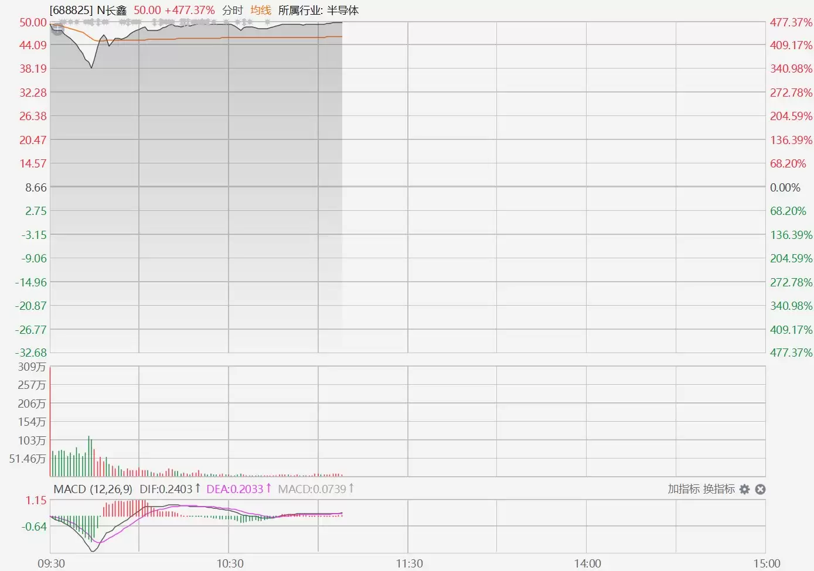The width and height of the screenshot is (814, 571).
Task: Click the 103万 volume axis label
Action: 32,440
